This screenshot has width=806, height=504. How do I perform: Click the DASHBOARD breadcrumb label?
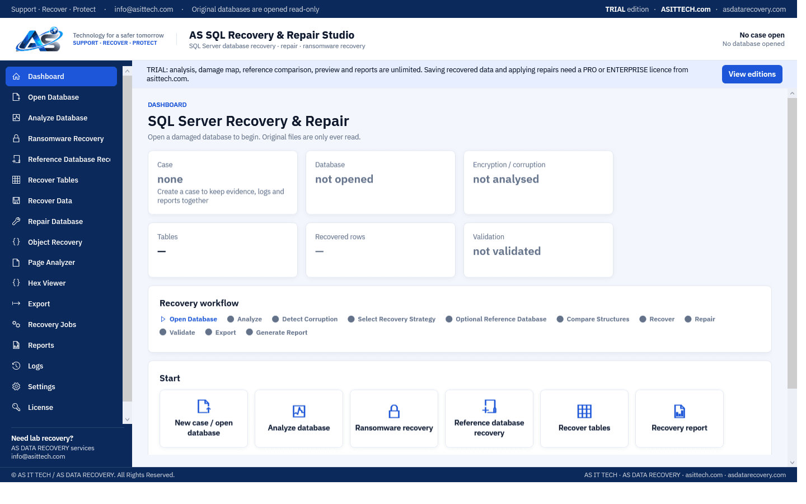[167, 105]
